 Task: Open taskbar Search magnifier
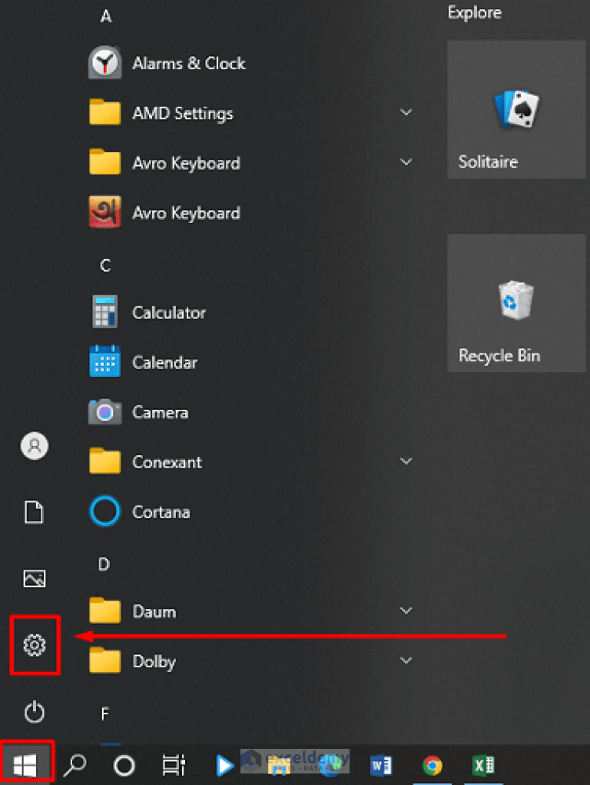coord(75,765)
